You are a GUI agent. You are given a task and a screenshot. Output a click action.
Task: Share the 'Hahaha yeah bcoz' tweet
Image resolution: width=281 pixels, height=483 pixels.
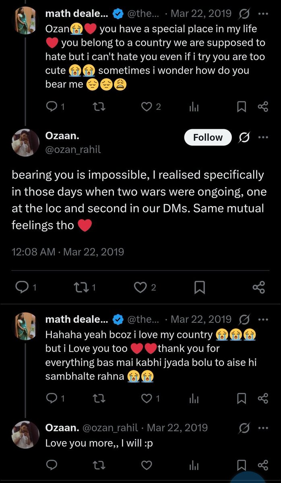(x=262, y=398)
